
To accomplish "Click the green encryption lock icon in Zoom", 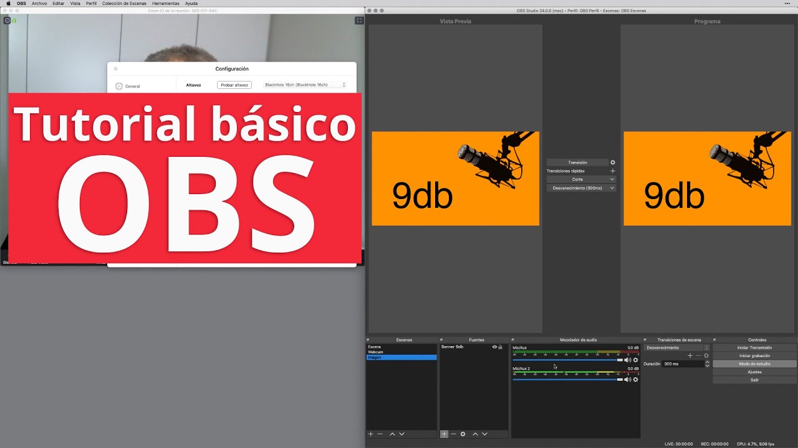I will (14, 21).
